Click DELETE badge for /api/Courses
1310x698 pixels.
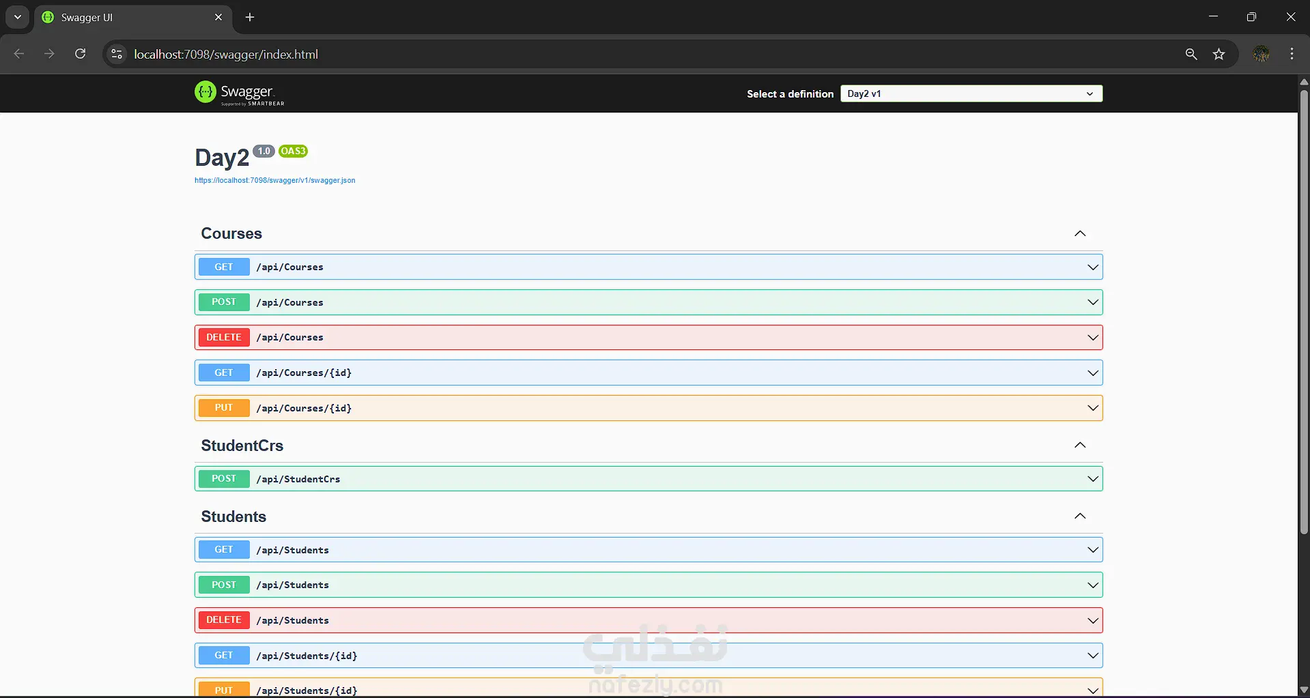point(224,337)
